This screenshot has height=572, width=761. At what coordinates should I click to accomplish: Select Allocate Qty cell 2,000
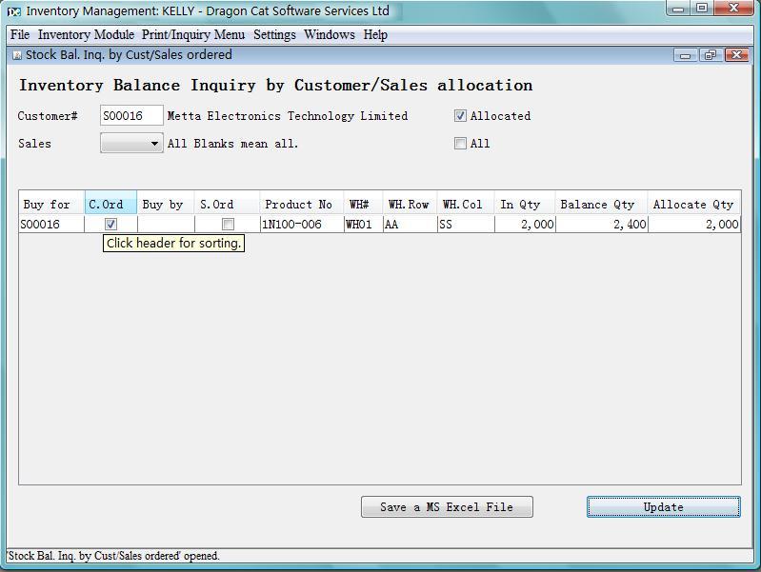click(694, 225)
